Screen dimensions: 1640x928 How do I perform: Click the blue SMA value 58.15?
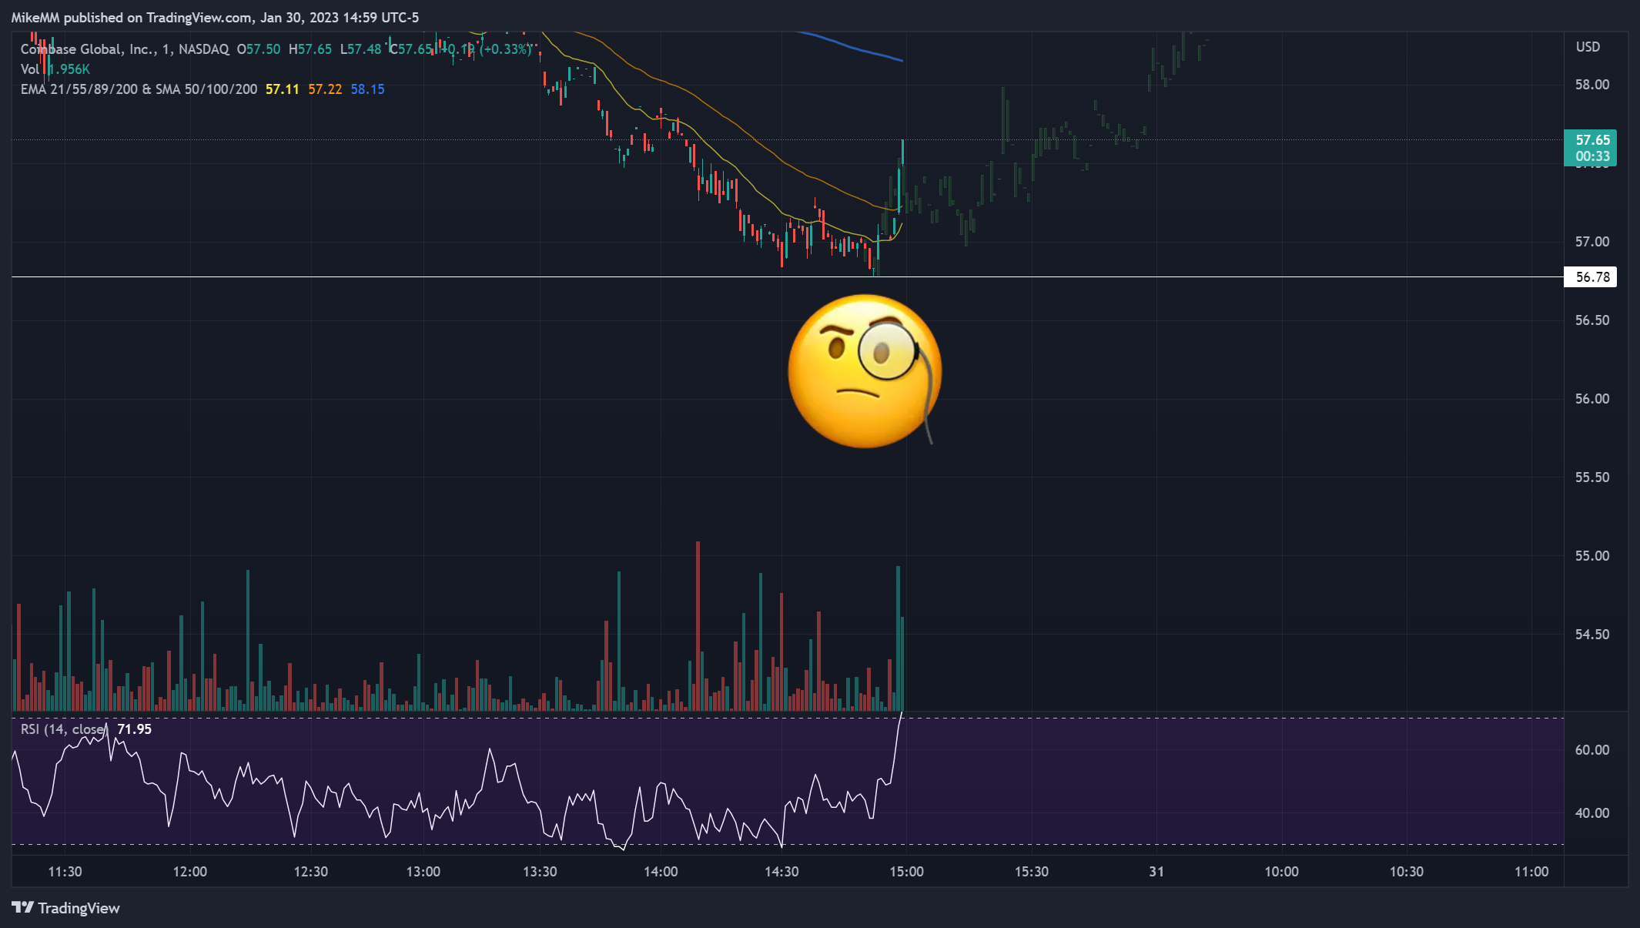pos(367,89)
